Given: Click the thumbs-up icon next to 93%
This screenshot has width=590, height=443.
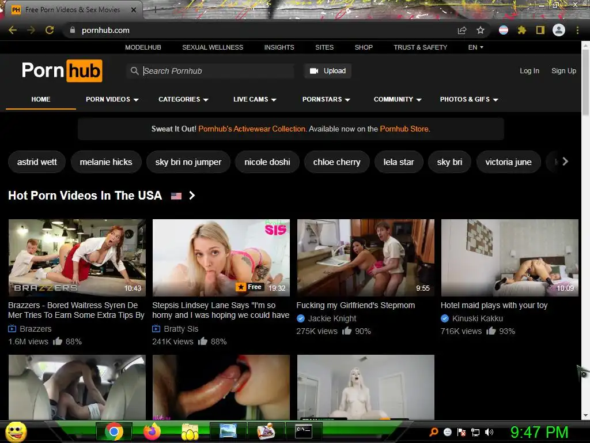Looking at the screenshot, I should tap(491, 331).
